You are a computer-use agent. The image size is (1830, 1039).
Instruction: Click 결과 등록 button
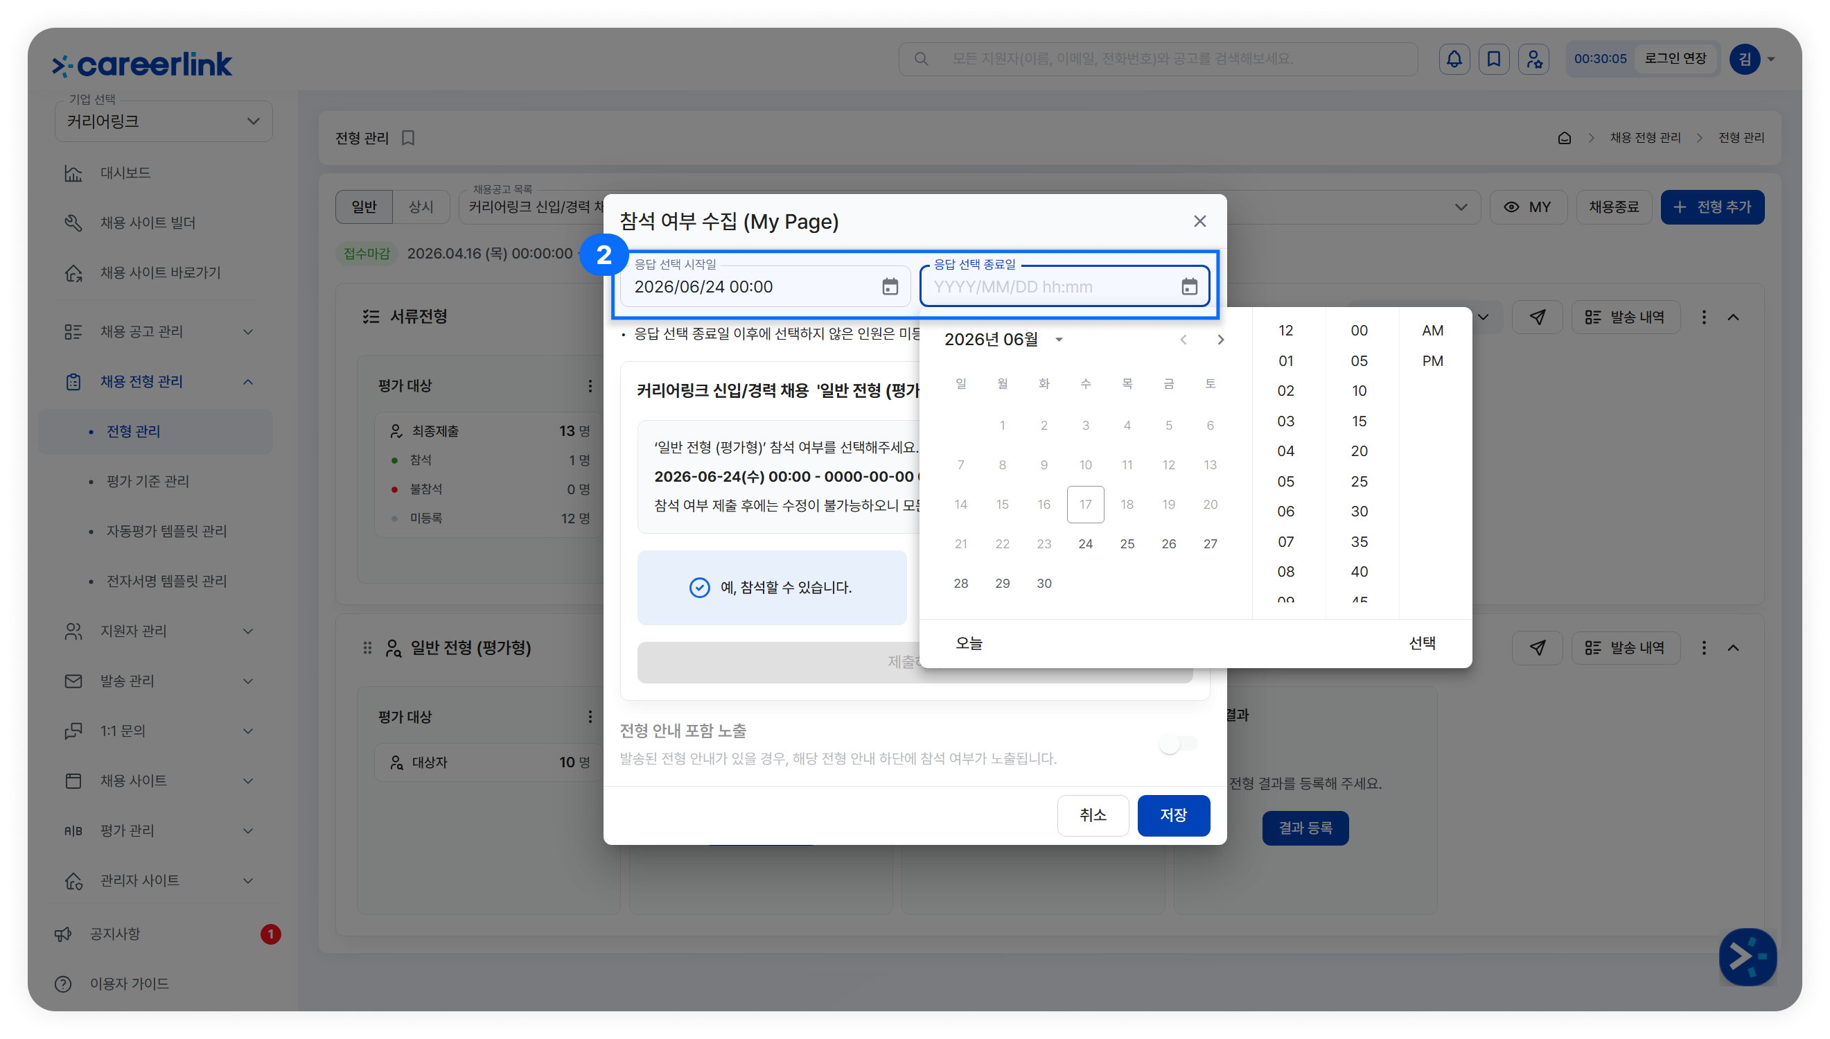click(x=1305, y=828)
